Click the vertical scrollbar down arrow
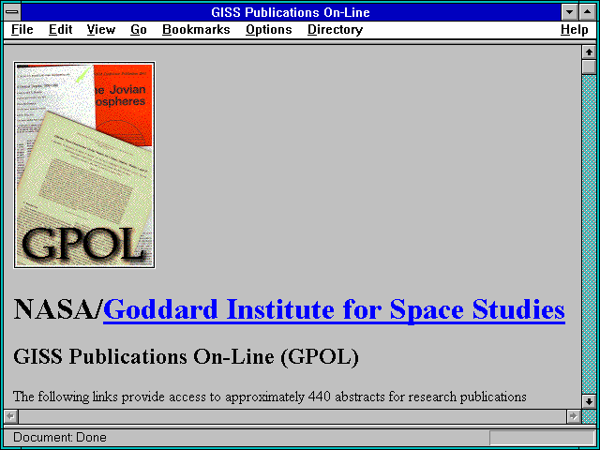Viewport: 600px width, 450px height. click(589, 401)
